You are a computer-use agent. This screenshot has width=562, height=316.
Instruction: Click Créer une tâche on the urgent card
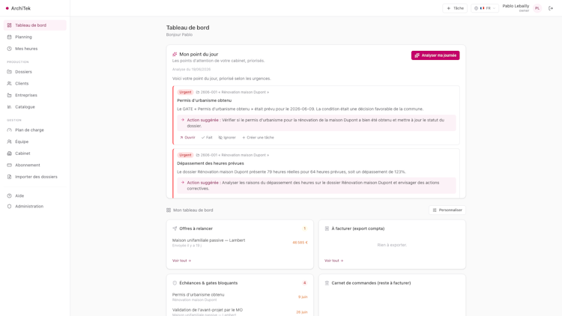tap(258, 138)
